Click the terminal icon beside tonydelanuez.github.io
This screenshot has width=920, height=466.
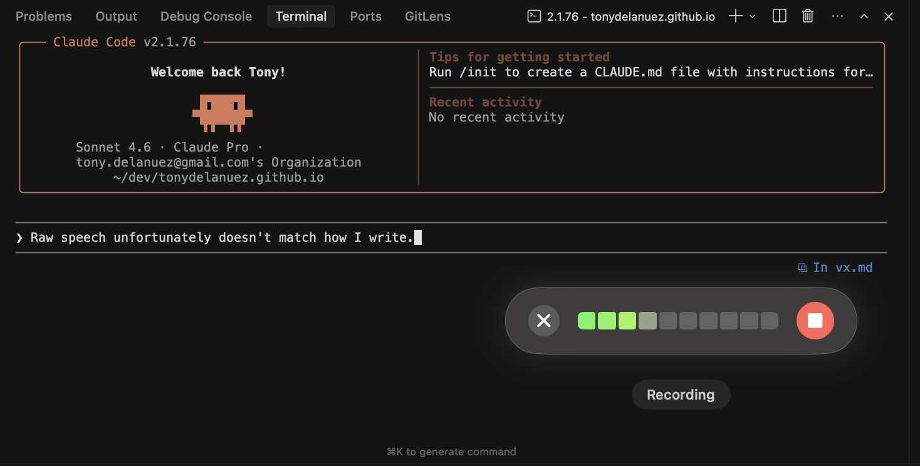pyautogui.click(x=533, y=16)
